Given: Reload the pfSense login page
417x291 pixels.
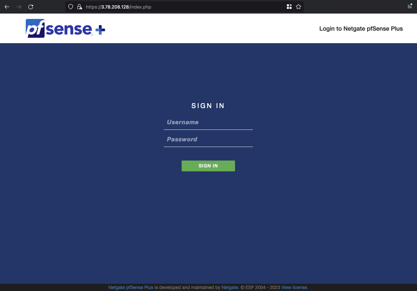Looking at the screenshot, I should tap(31, 7).
